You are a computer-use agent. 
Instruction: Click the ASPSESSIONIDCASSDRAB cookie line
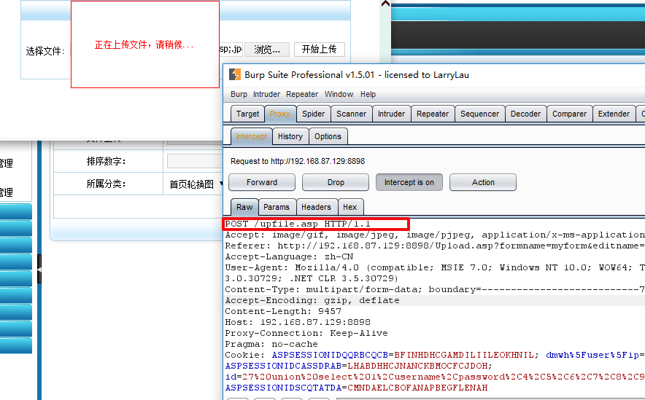[359, 366]
